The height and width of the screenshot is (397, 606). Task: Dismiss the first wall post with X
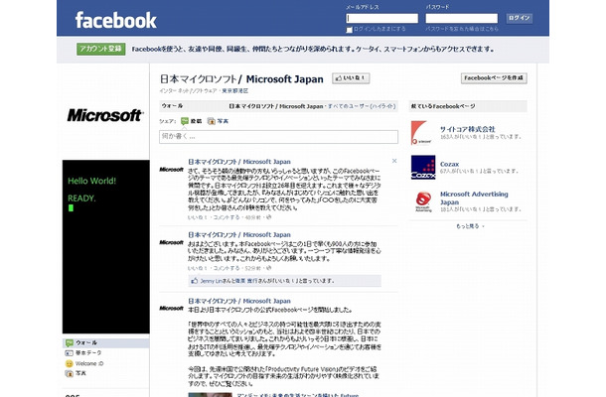394,161
